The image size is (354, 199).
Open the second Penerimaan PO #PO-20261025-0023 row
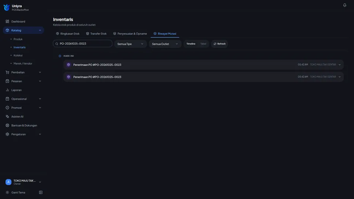(204, 77)
